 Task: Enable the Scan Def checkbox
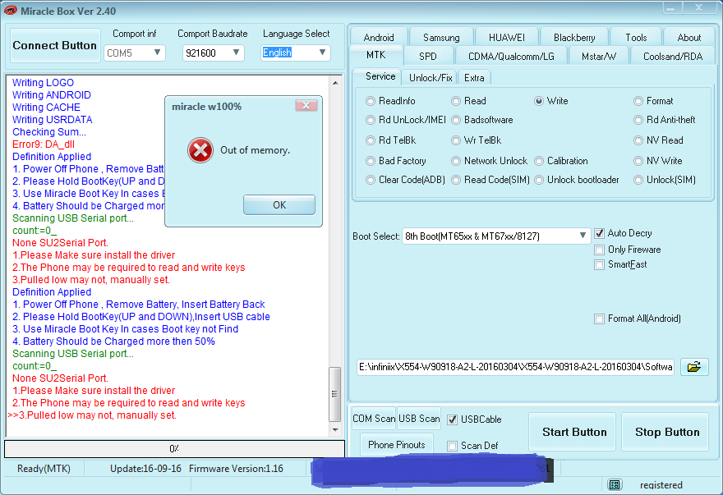(453, 446)
